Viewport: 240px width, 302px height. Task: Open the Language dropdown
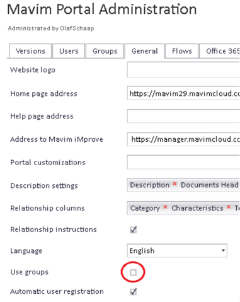(177, 250)
